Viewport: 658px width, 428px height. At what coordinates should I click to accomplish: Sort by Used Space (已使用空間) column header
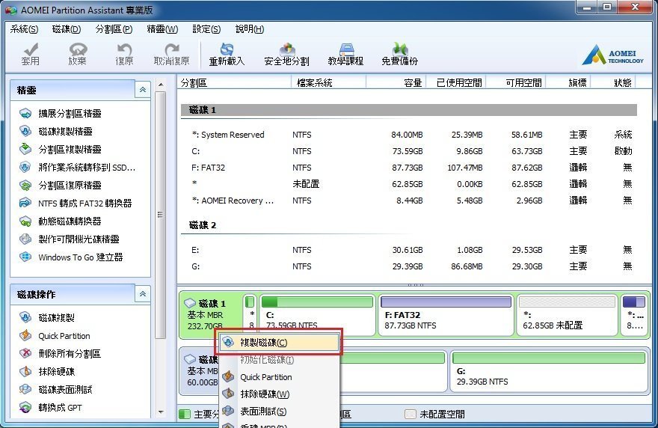click(455, 83)
